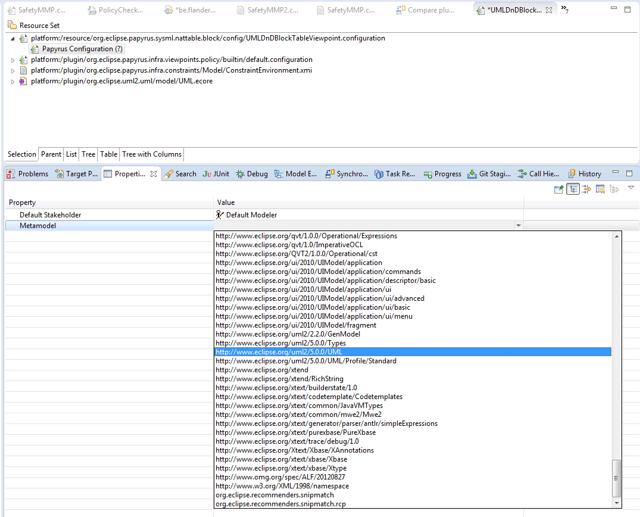This screenshot has width=640, height=517.
Task: Click dropdown list scrollbar up arrow
Action: [x=617, y=236]
